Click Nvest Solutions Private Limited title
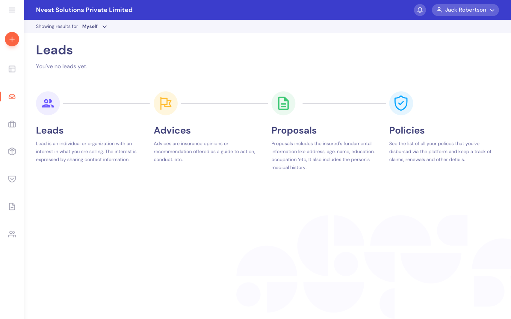Viewport: 511px width, 319px height. coord(84,10)
